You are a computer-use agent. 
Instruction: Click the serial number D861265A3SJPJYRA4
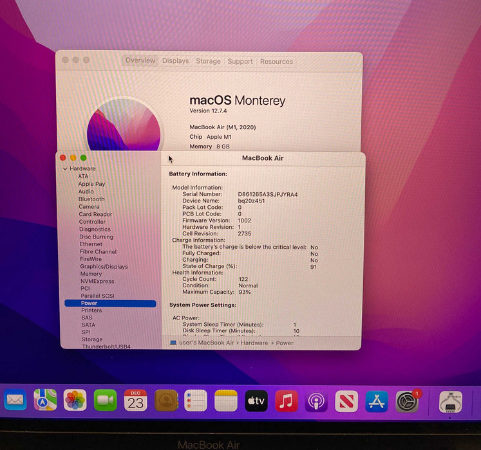(268, 195)
